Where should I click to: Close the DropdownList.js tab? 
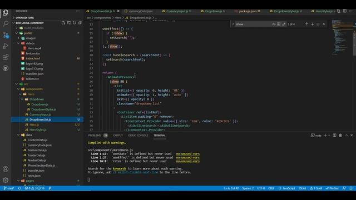click(x=118, y=11)
